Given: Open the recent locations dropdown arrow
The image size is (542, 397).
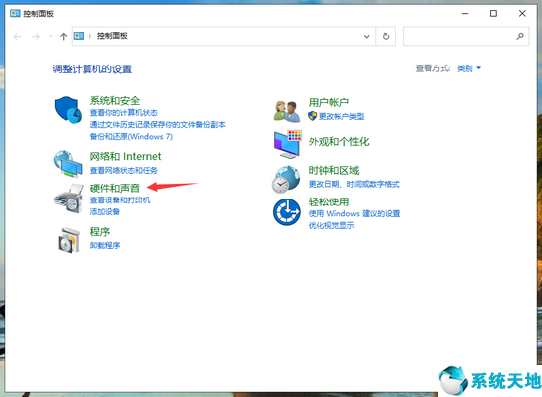Looking at the screenshot, I should 51,36.
